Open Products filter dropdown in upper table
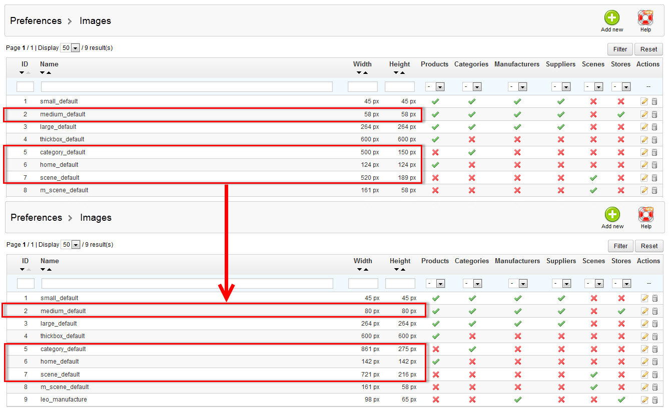 (x=435, y=87)
